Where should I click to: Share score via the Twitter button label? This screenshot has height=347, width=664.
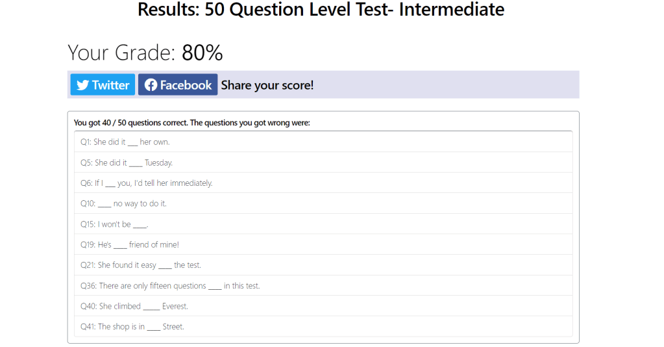[x=110, y=85]
